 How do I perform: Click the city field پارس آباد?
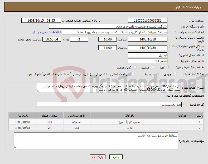click(148, 61)
